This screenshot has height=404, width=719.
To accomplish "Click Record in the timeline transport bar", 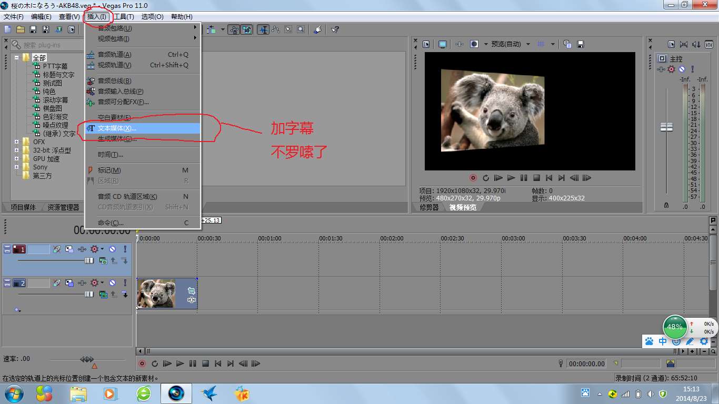I will tap(142, 363).
